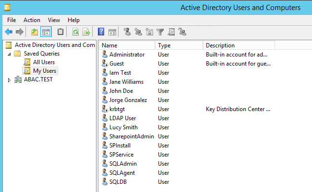This screenshot has width=312, height=192.
Task: Open Help with the blue question mark icon
Action: click(101, 32)
